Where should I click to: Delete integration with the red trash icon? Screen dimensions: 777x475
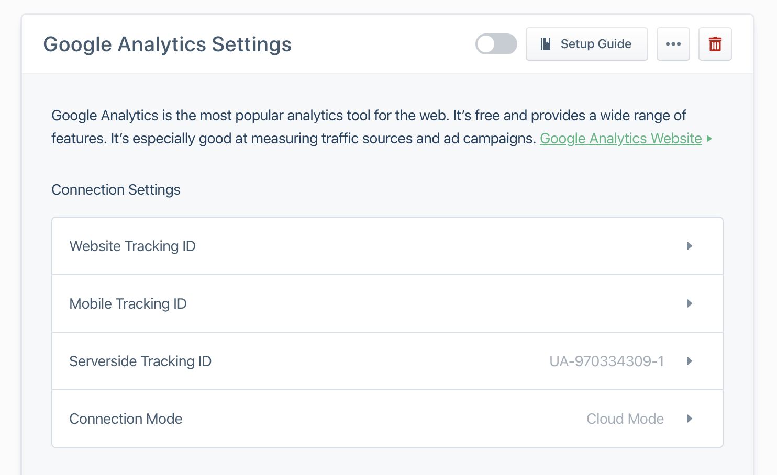point(715,44)
